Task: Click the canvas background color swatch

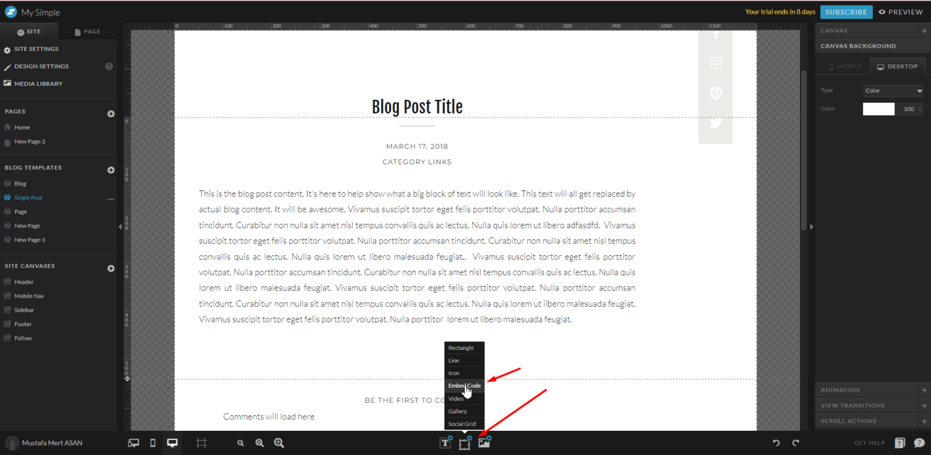Action: coord(878,109)
